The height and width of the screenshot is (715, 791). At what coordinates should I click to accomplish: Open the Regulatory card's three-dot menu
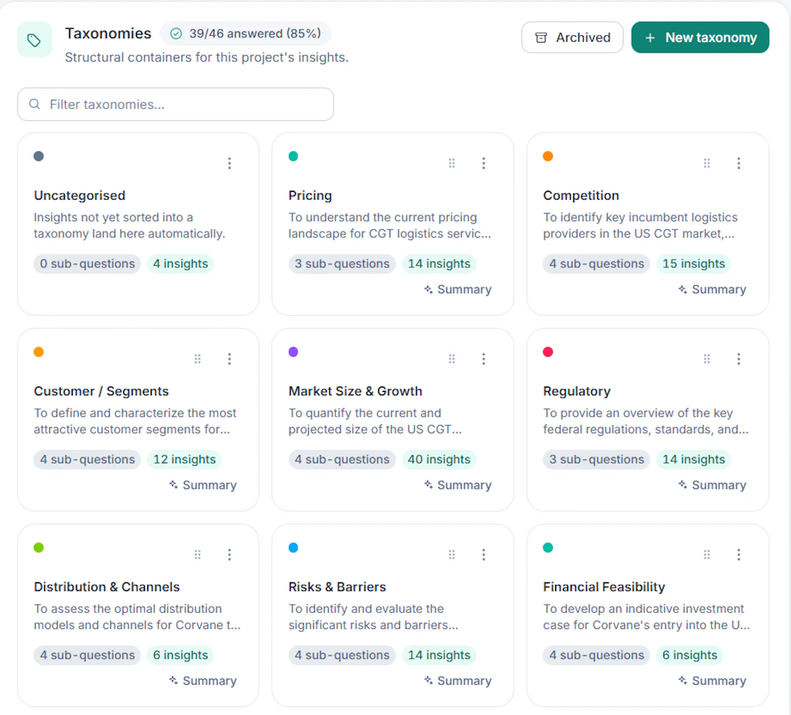[x=739, y=359]
